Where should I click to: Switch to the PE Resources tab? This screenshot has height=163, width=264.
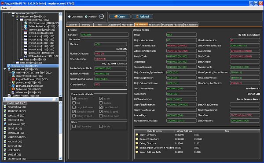pyautogui.click(x=191, y=25)
